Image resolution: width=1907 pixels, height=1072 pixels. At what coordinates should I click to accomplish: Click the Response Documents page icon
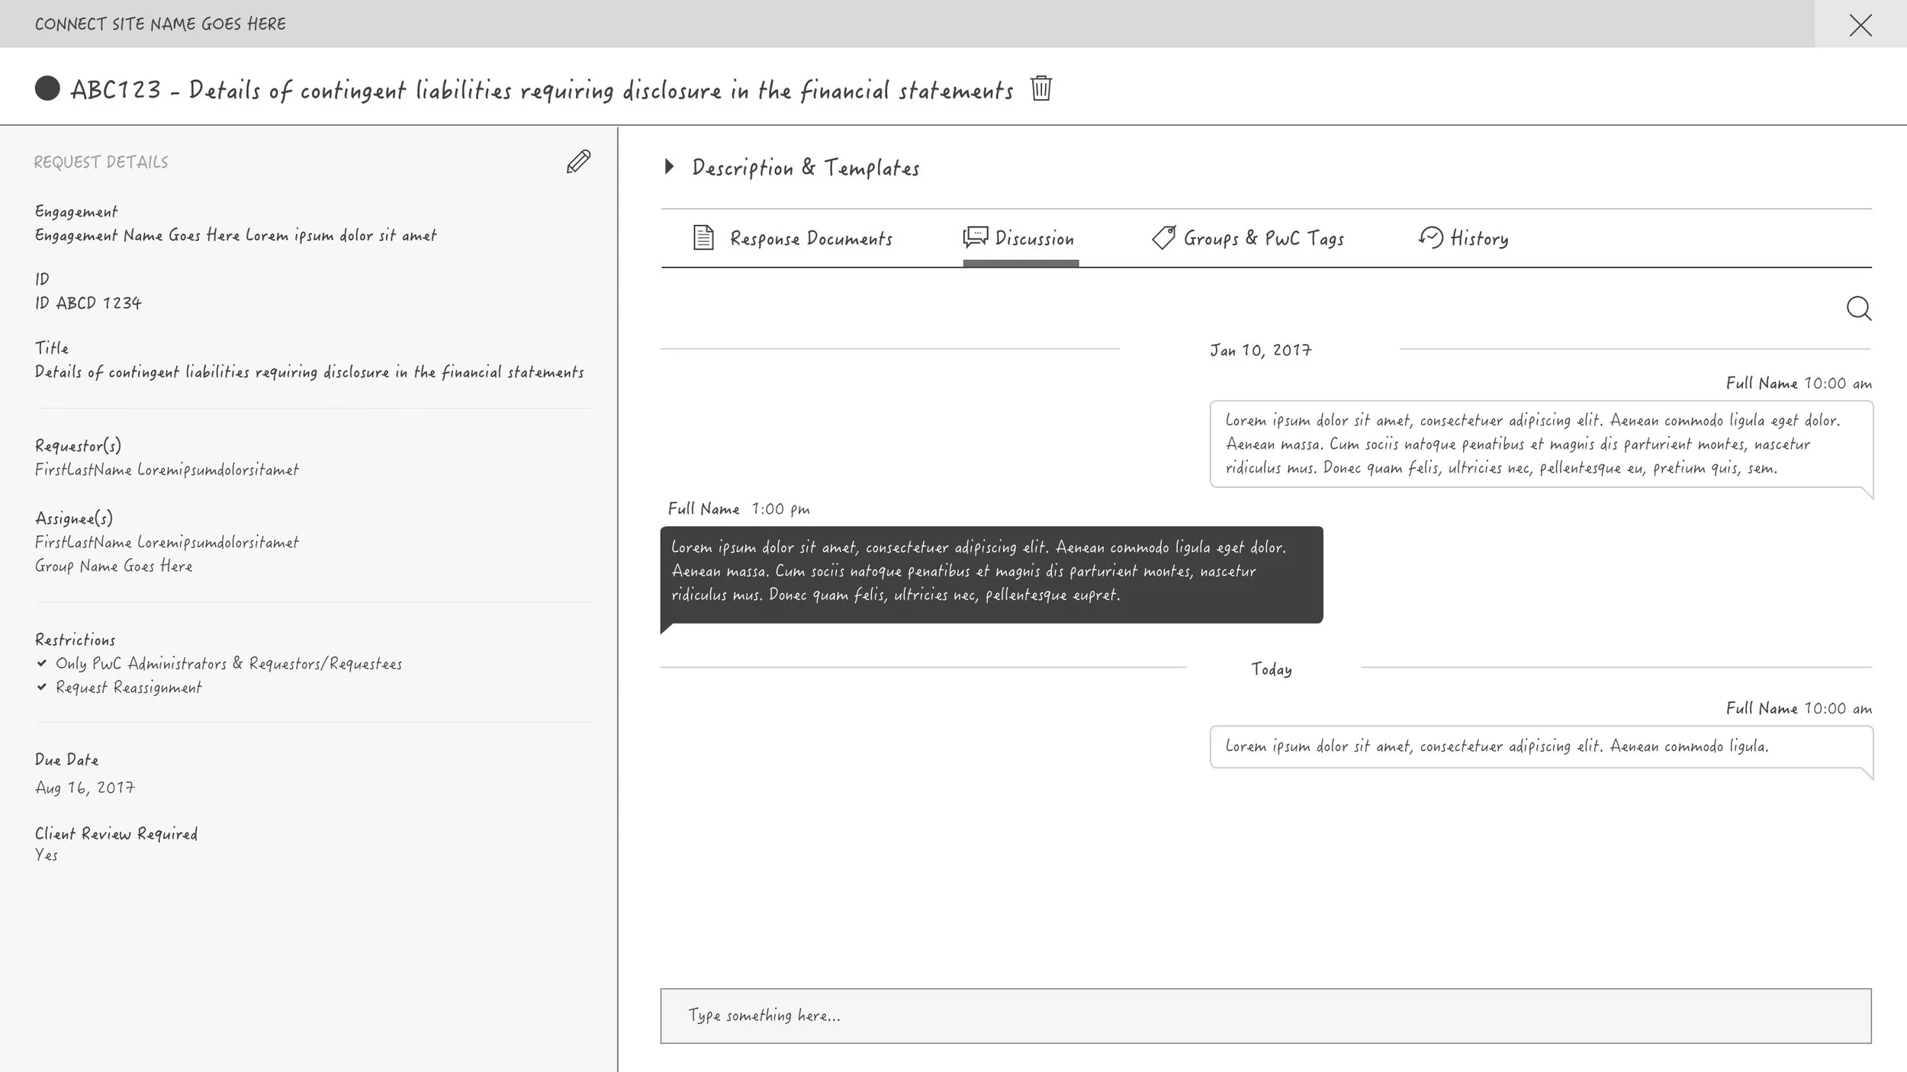tap(703, 238)
